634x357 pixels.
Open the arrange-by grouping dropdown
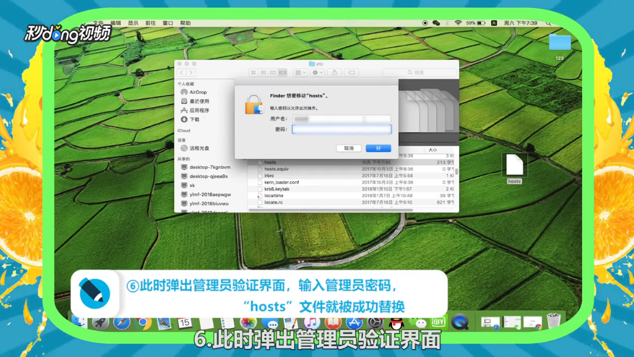(x=300, y=72)
